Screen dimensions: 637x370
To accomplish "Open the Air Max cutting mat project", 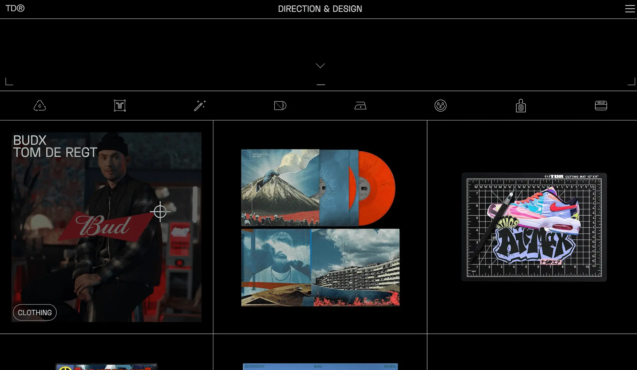I will click(x=534, y=227).
